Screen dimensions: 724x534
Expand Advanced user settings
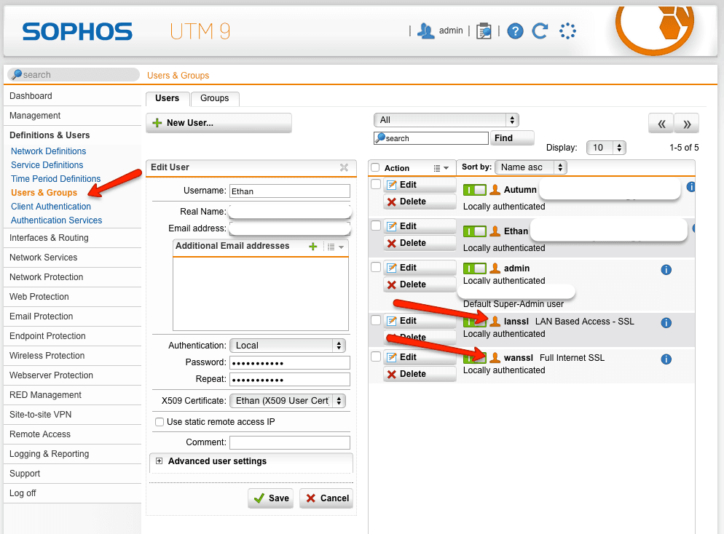tap(160, 461)
